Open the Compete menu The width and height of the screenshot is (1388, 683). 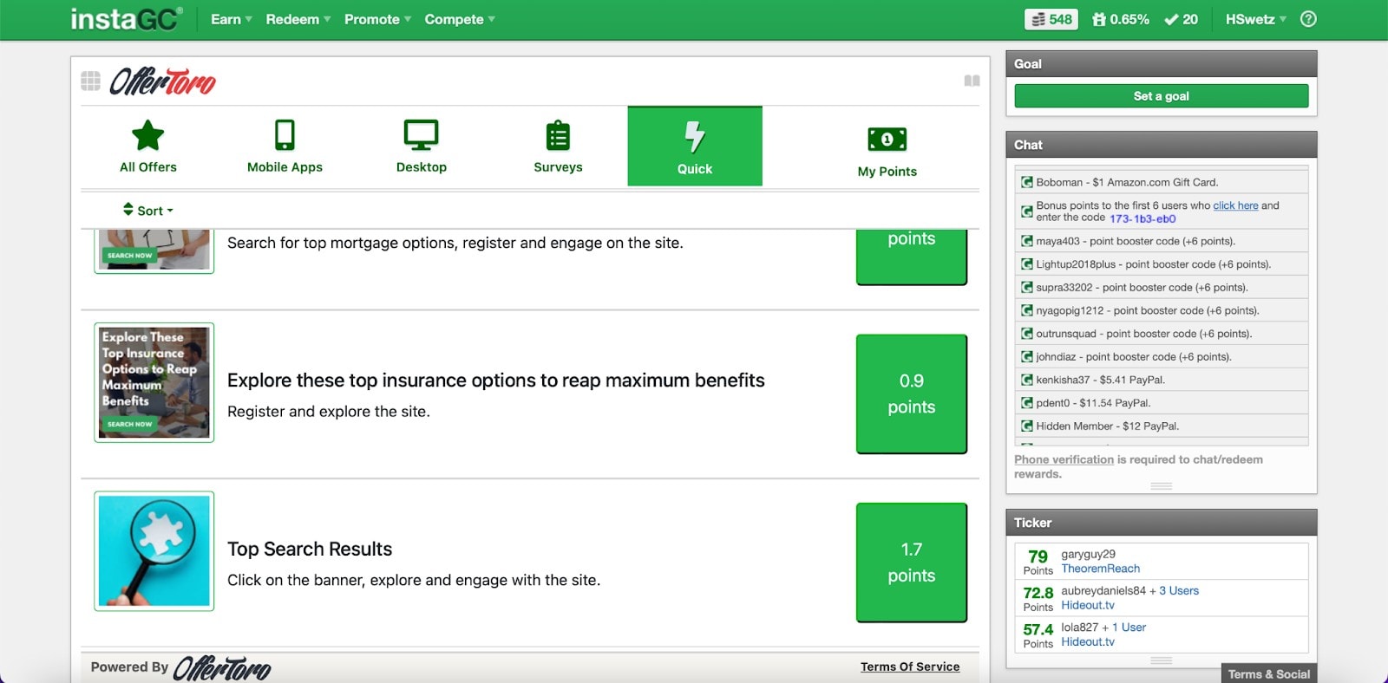click(460, 19)
